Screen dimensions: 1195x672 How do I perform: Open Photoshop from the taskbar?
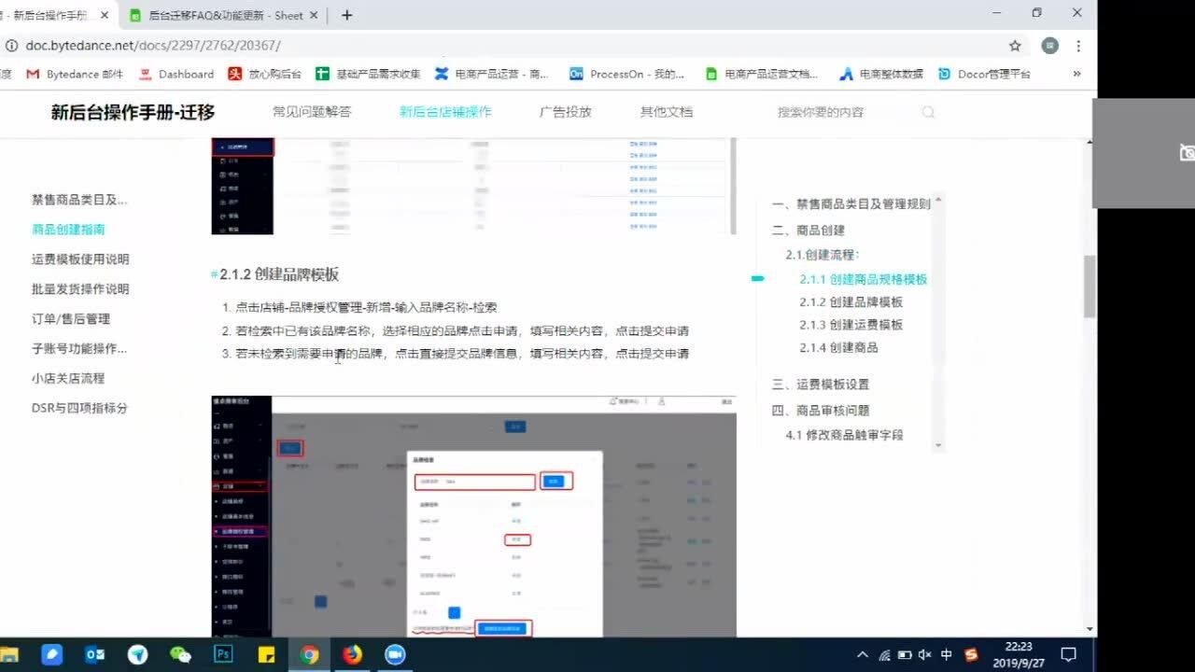(x=223, y=654)
